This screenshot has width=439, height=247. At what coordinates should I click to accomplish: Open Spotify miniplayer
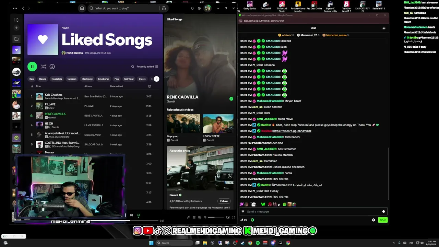point(228,217)
